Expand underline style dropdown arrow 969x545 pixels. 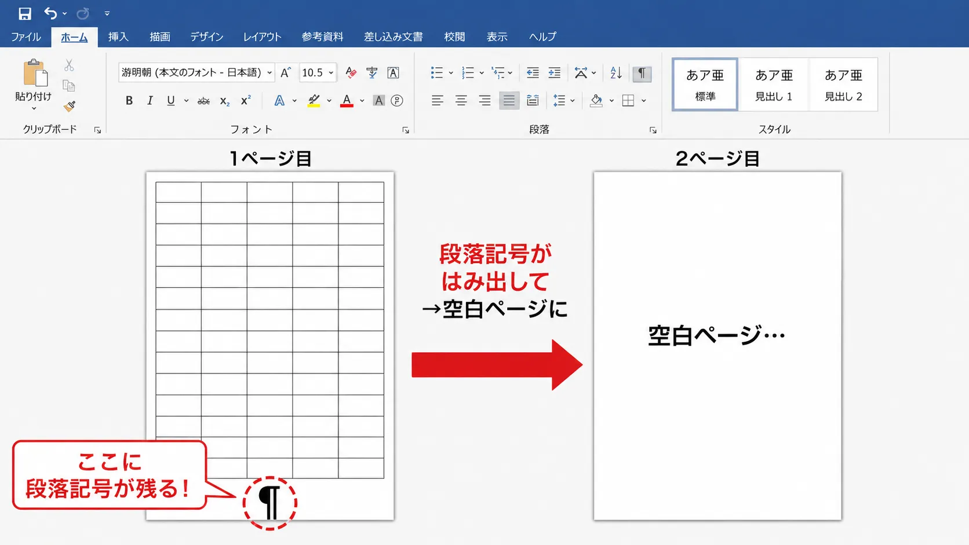186,101
